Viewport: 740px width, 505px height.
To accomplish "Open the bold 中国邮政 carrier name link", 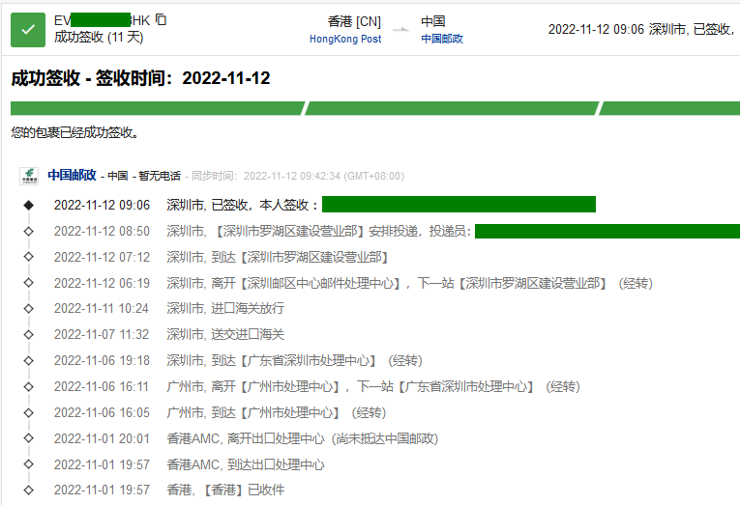I will click(x=73, y=176).
